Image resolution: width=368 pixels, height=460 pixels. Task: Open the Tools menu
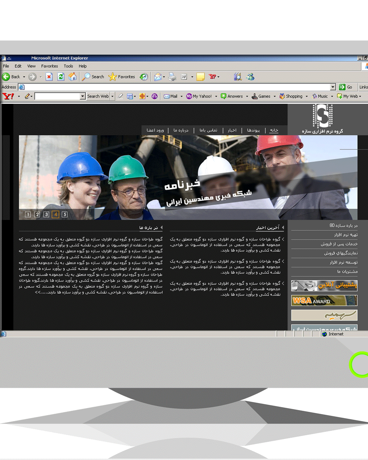pos(68,66)
